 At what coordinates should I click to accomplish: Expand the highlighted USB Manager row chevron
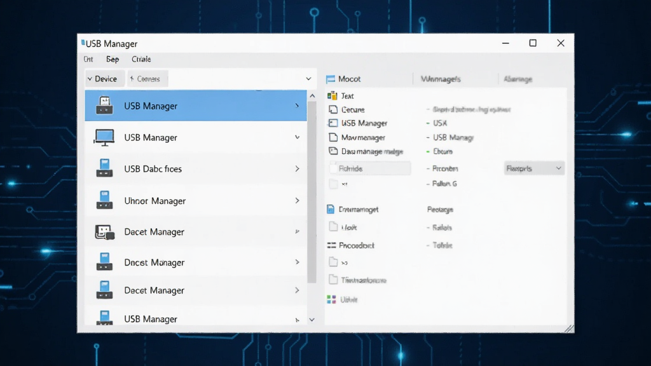coord(297,106)
